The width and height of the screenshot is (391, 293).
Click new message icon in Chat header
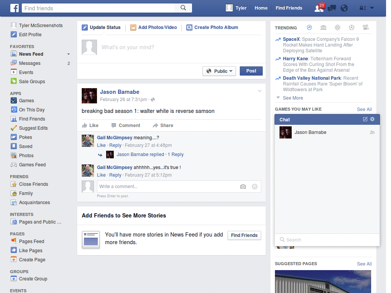[x=365, y=119]
